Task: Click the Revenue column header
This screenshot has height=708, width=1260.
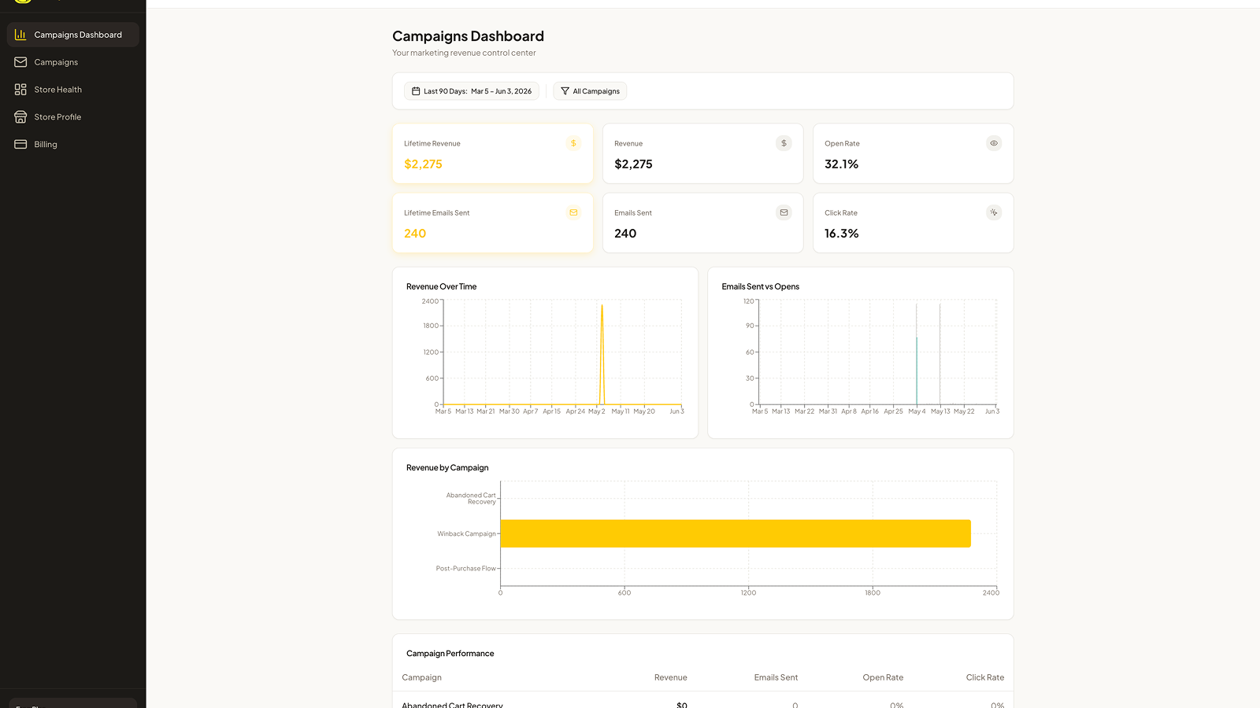Action: tap(671, 677)
